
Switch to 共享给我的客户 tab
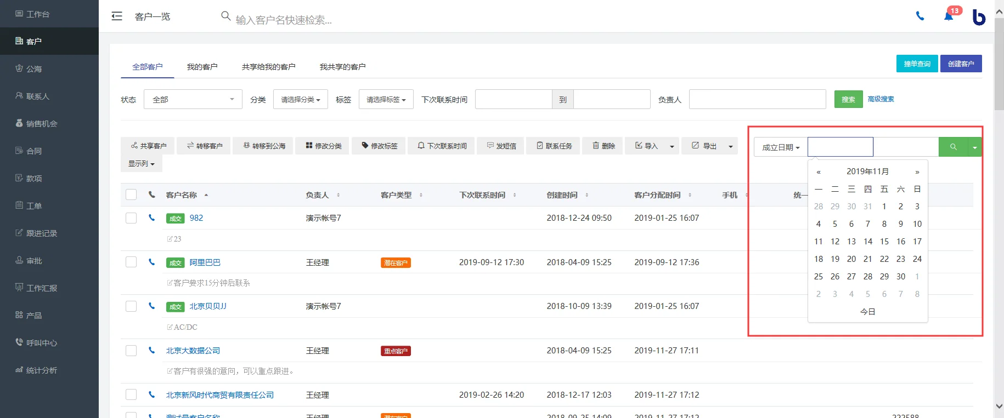(269, 66)
